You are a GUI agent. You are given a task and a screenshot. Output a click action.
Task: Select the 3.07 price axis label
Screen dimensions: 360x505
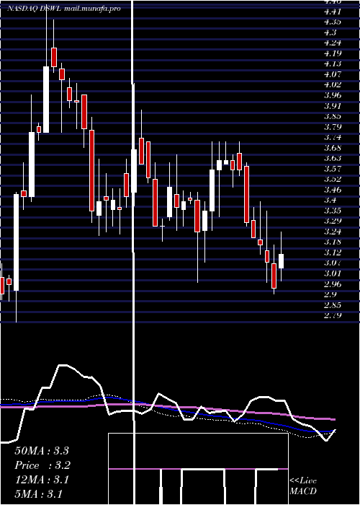click(x=333, y=263)
